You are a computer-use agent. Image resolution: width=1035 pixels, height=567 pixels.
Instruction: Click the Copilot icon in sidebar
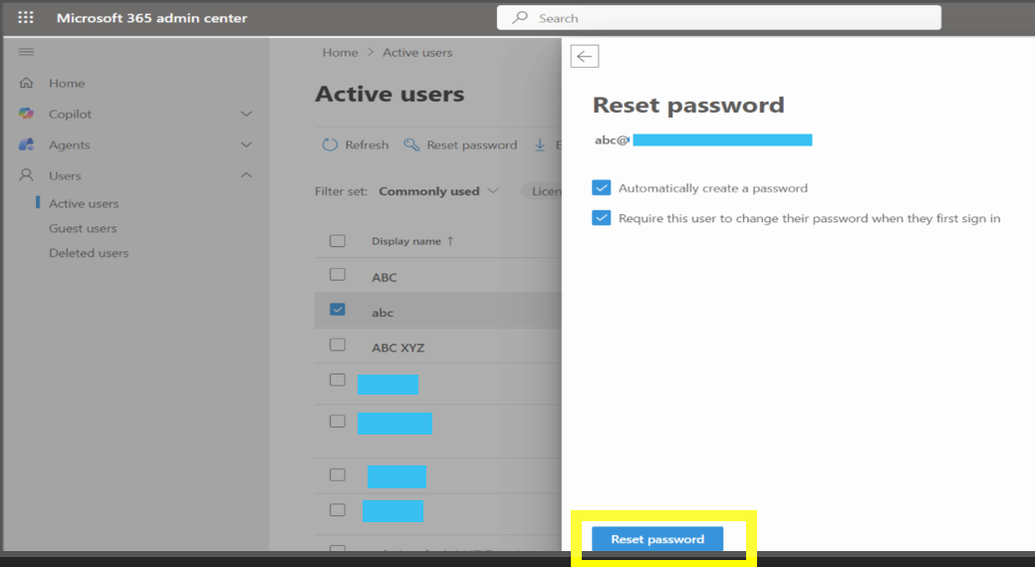click(x=27, y=115)
